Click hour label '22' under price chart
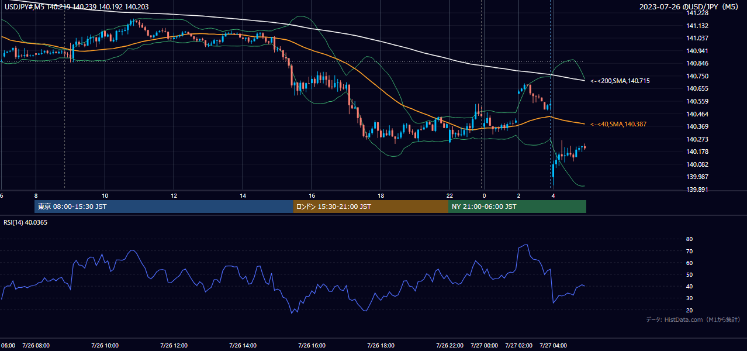This screenshot has height=351, width=747. point(449,195)
